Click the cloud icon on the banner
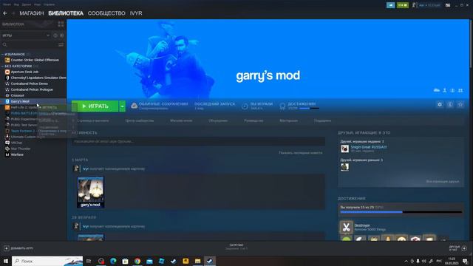The width and height of the screenshot is (473, 266). (437, 90)
